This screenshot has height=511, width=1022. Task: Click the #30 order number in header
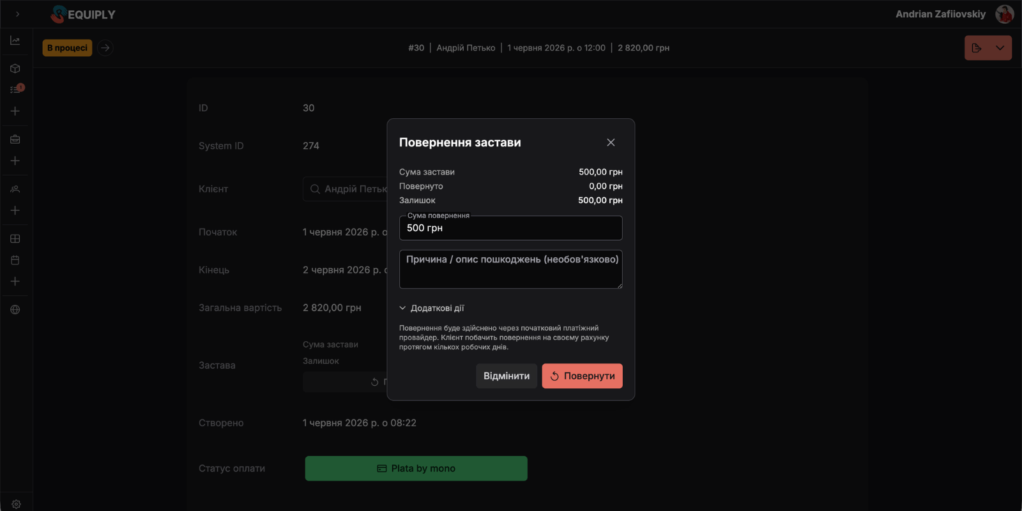pos(416,48)
